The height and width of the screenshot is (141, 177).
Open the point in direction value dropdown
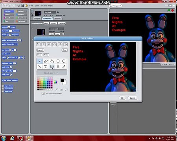pos(19,40)
